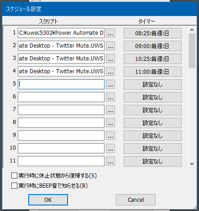199x211 pixels.
Task: Open the row 11 設定なし timer
Action: 152,161
